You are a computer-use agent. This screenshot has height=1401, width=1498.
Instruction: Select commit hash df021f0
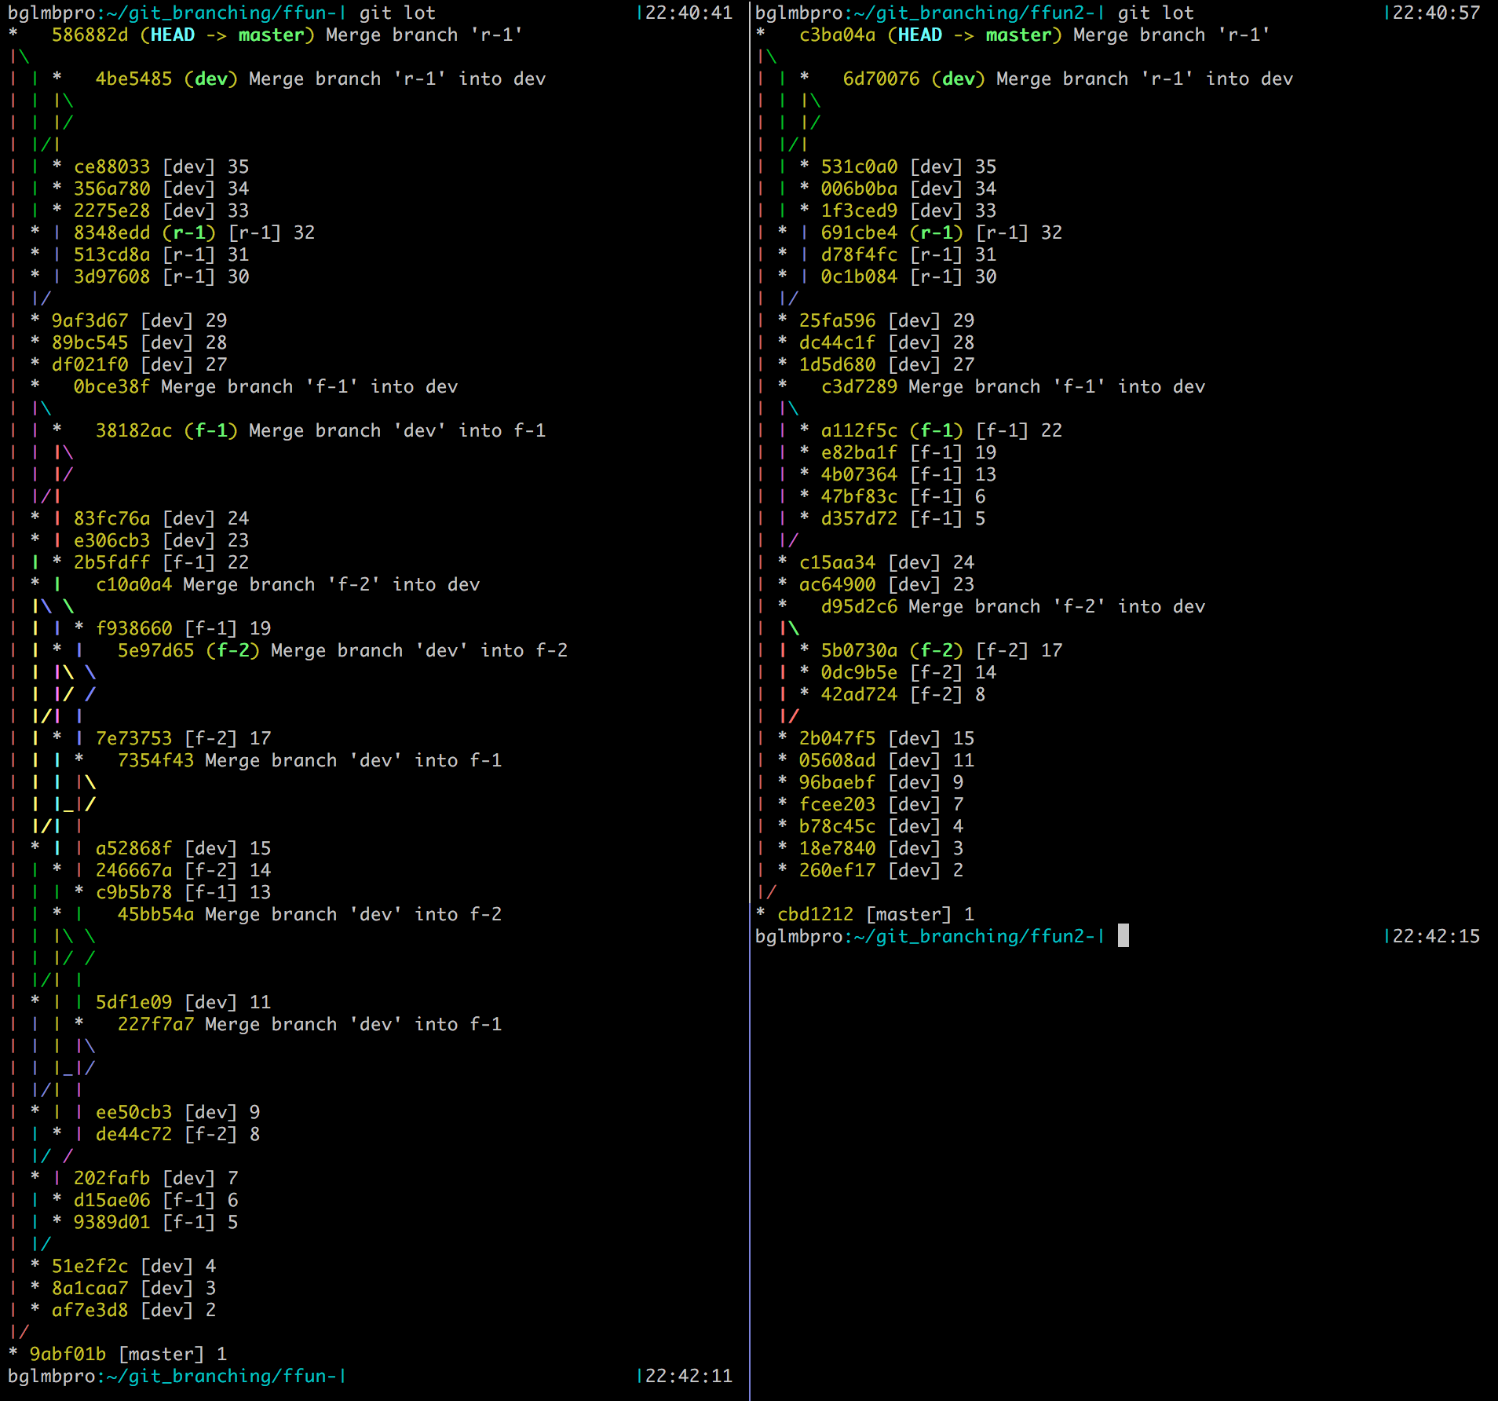[x=90, y=365]
